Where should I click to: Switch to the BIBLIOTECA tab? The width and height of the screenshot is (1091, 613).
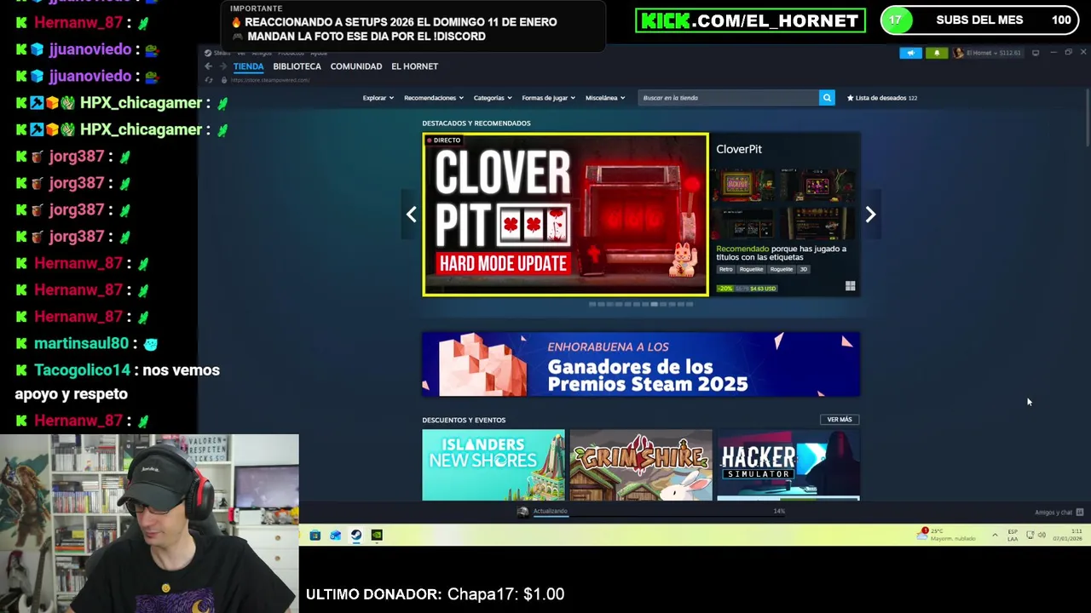point(297,66)
